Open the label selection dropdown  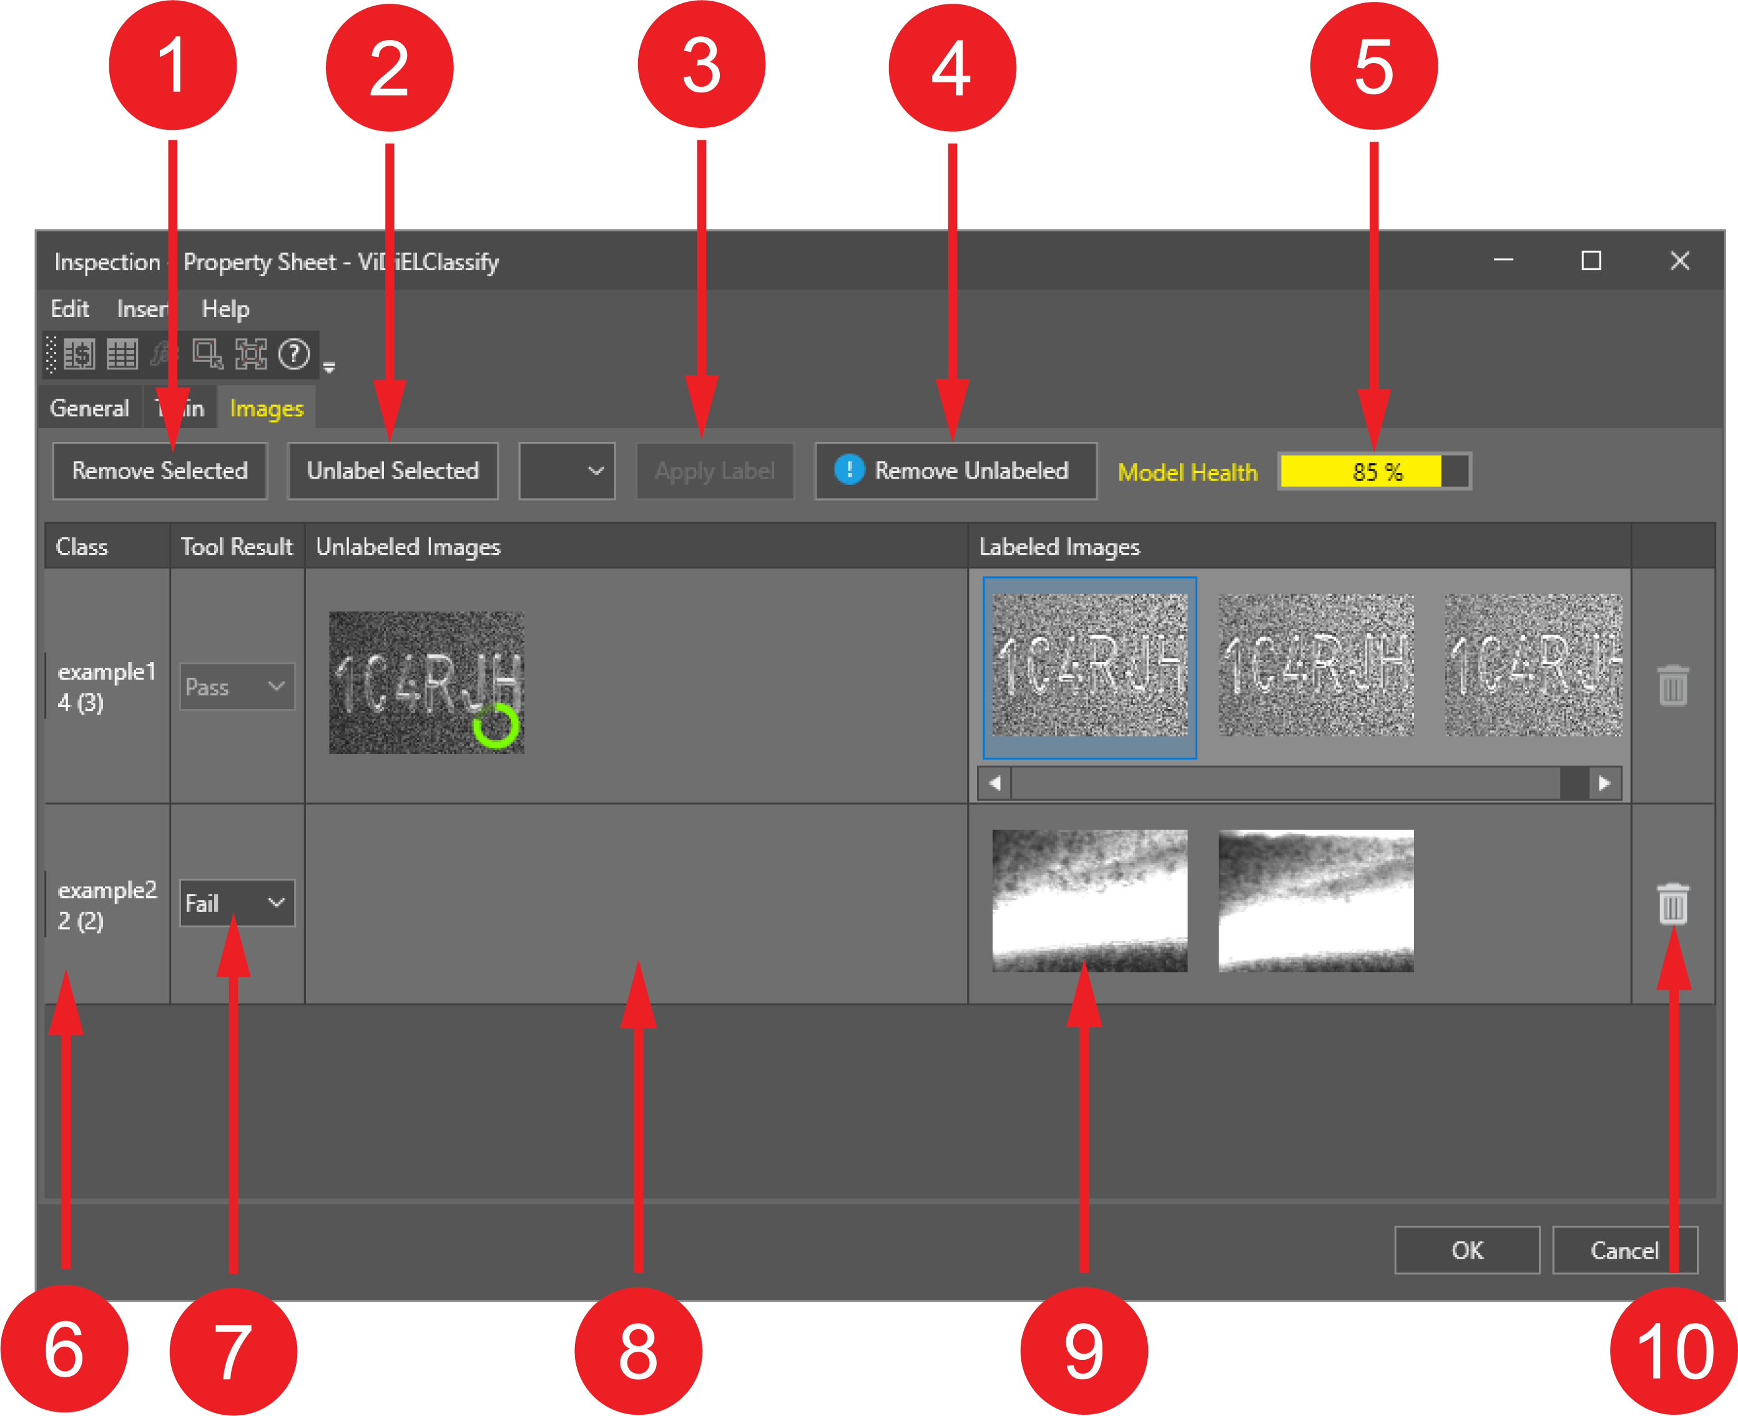(567, 471)
